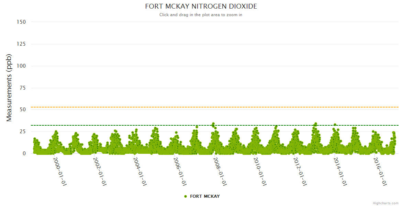Click the 150 y-axis tick label
Viewport: 402px width, 206px height.
pyautogui.click(x=21, y=22)
